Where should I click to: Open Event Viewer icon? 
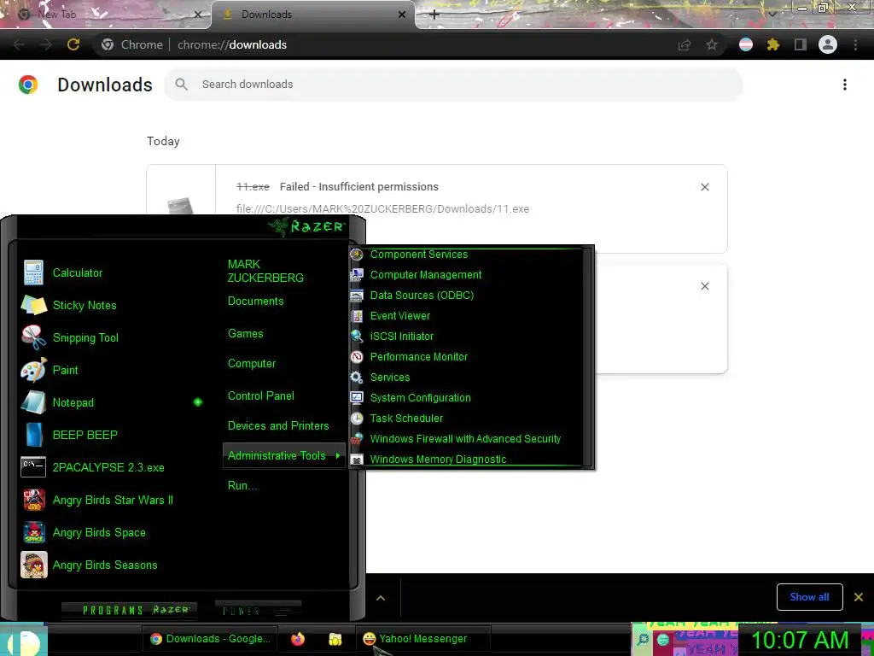357,316
